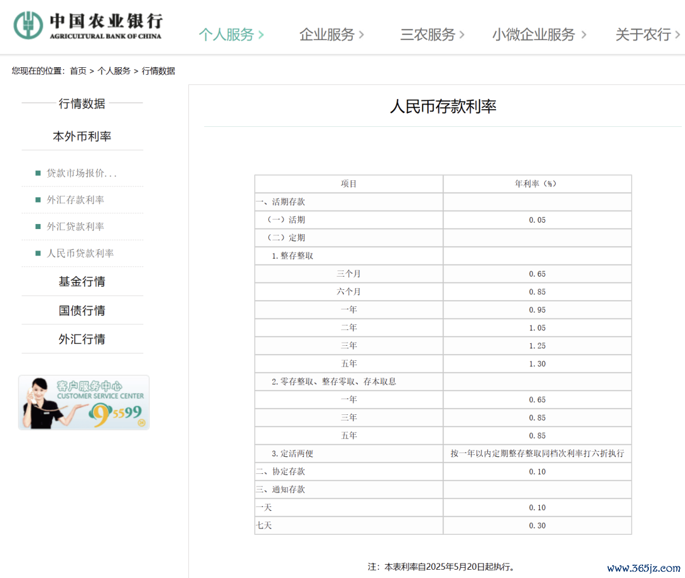This screenshot has width=685, height=578.
Task: Click the 三、通知存款 row label
Action: [x=281, y=489]
